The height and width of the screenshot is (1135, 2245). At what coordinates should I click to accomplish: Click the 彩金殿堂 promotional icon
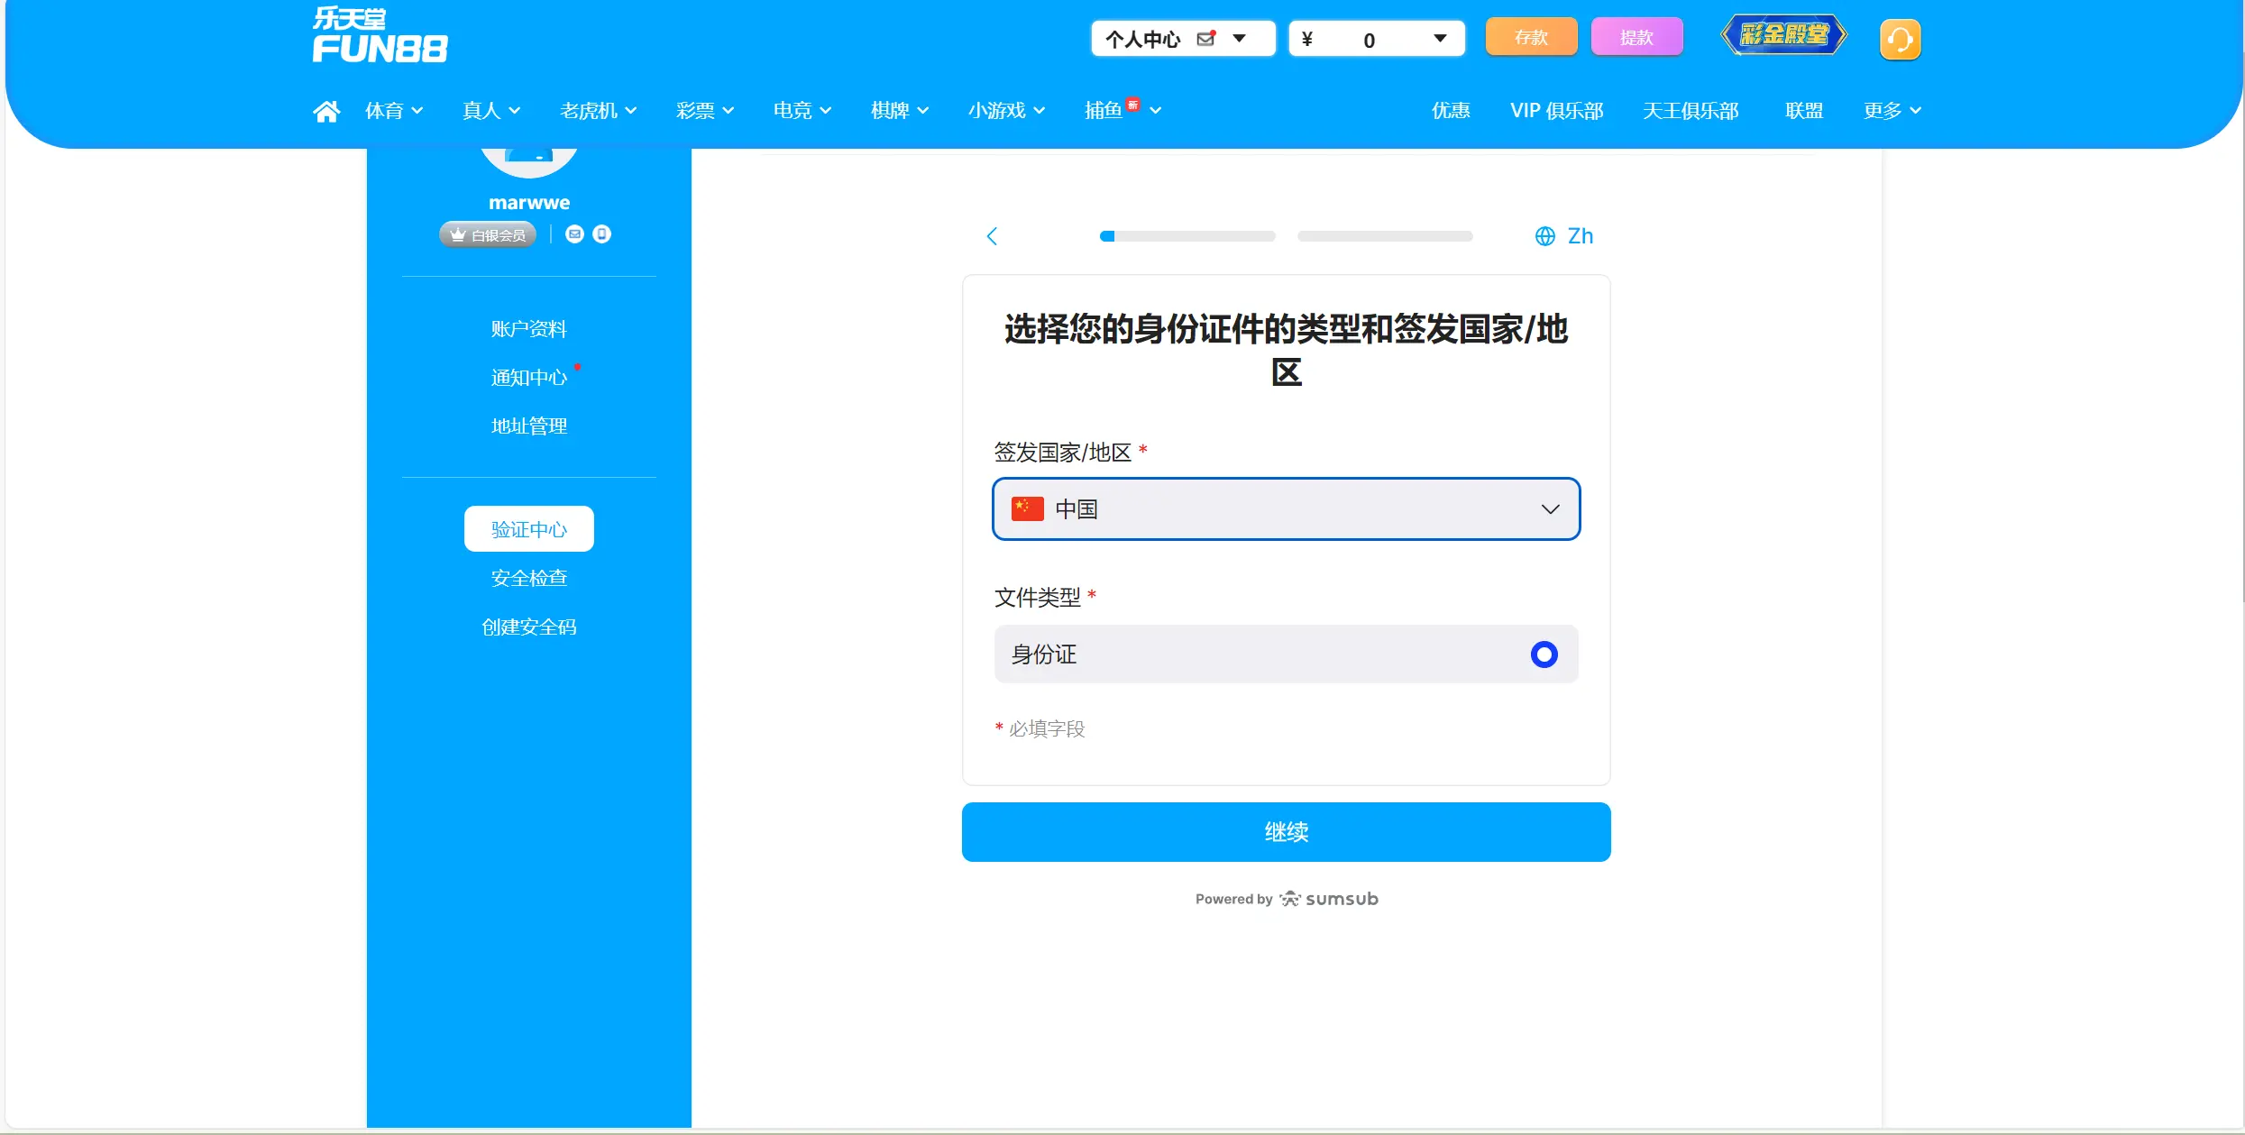(x=1782, y=35)
